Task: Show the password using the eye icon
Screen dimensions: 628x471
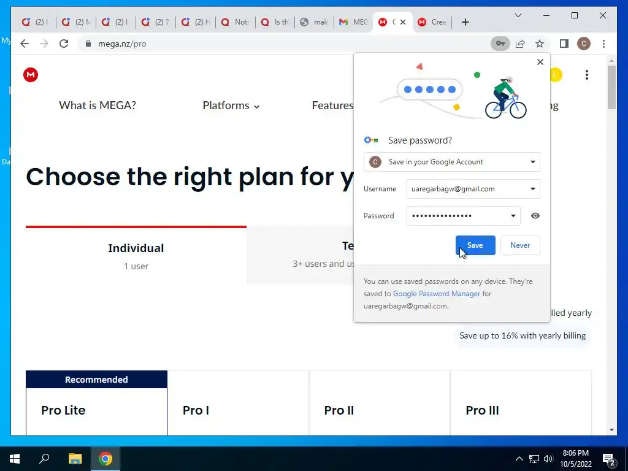Action: 535,216
